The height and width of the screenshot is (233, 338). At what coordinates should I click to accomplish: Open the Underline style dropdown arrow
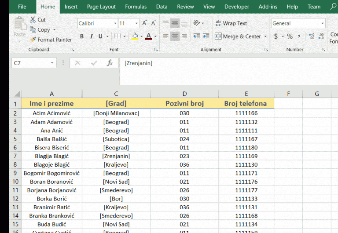click(107, 36)
